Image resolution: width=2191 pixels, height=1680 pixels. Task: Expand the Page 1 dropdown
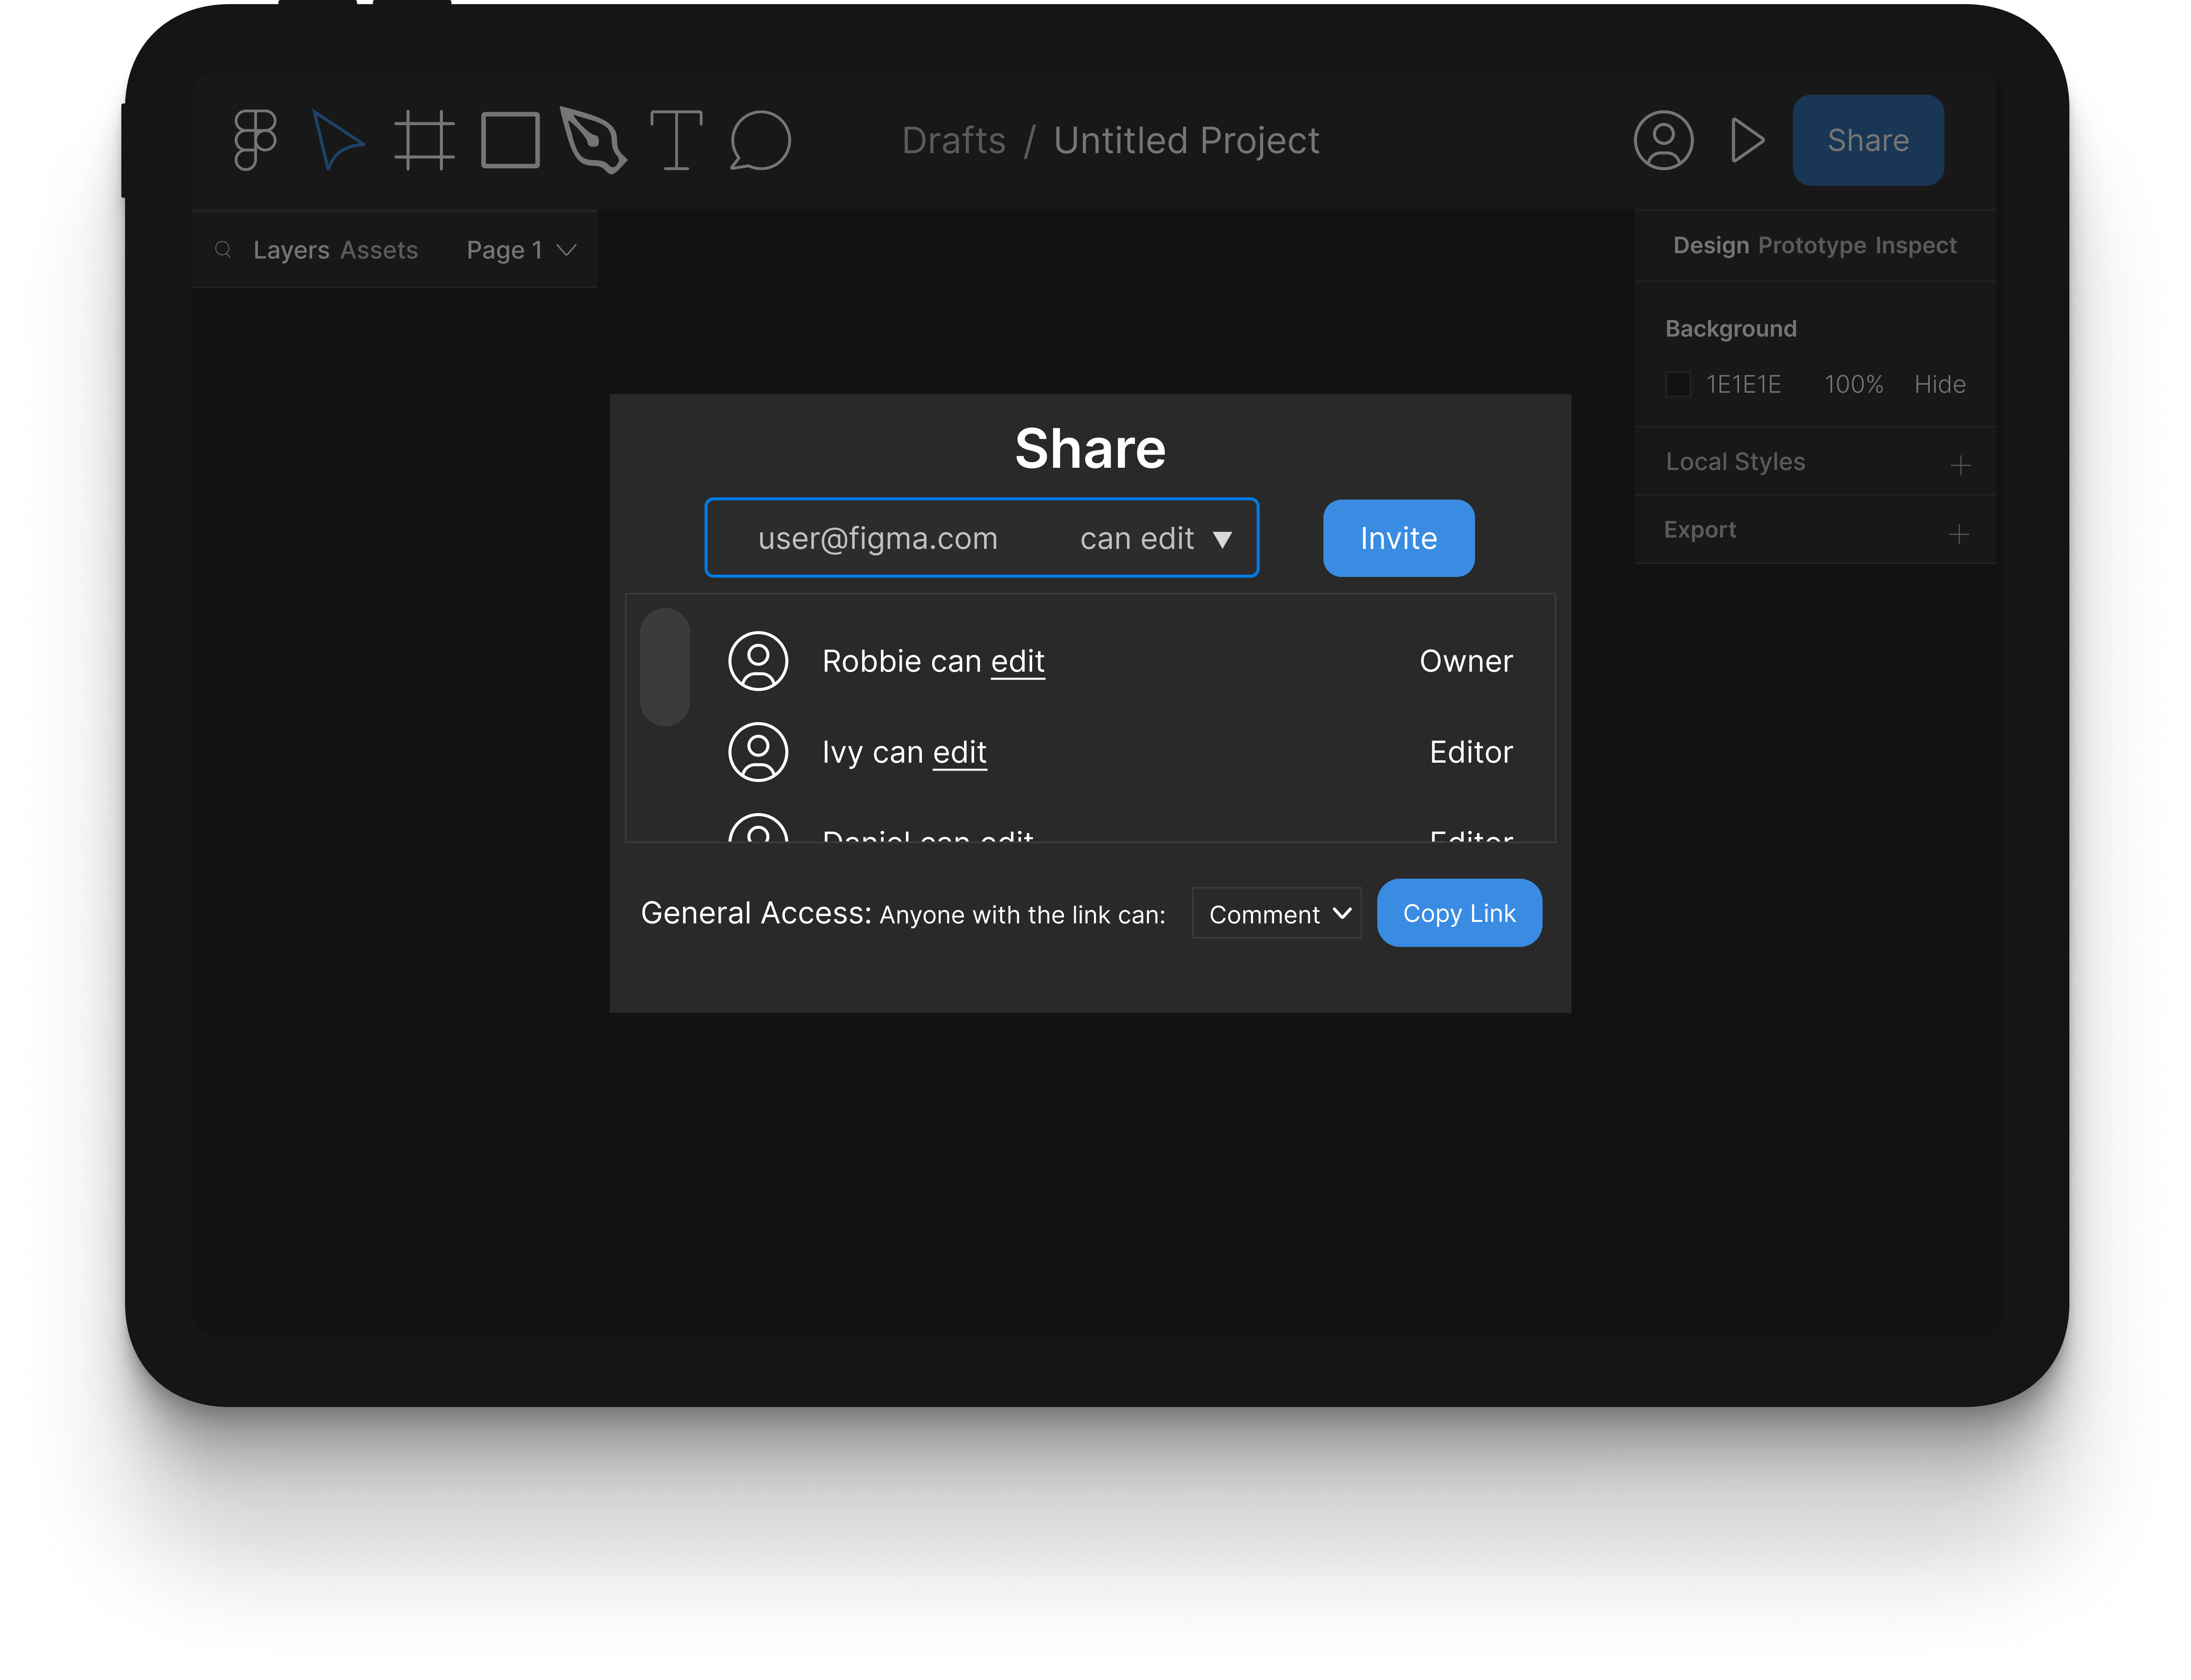pos(521,250)
